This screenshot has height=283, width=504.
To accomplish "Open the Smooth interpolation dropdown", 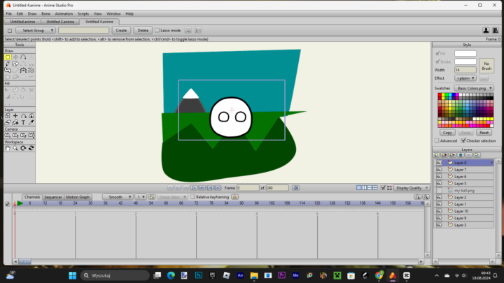I will [x=118, y=197].
